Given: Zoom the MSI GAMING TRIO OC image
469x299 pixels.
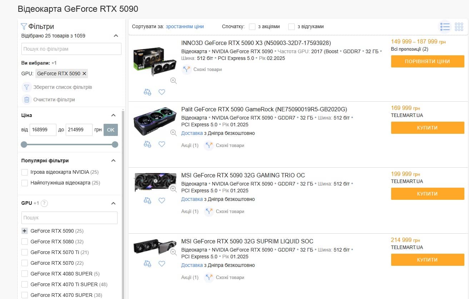Looking at the screenshot, I should click(174, 189).
